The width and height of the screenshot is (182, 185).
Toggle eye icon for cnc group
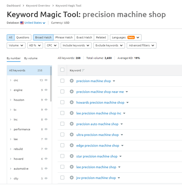tap(46, 80)
